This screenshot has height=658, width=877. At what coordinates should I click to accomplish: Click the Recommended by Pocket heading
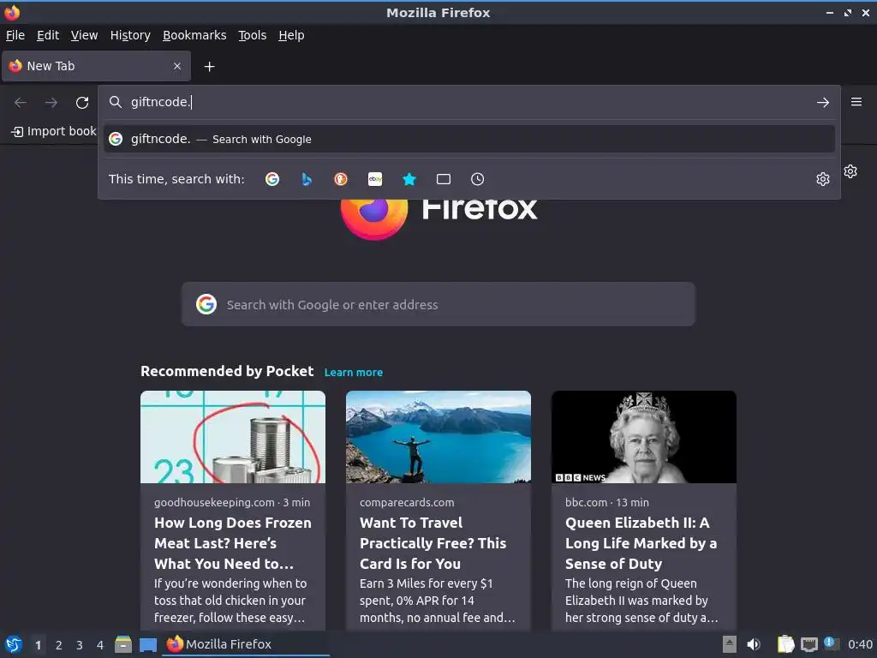tap(227, 372)
